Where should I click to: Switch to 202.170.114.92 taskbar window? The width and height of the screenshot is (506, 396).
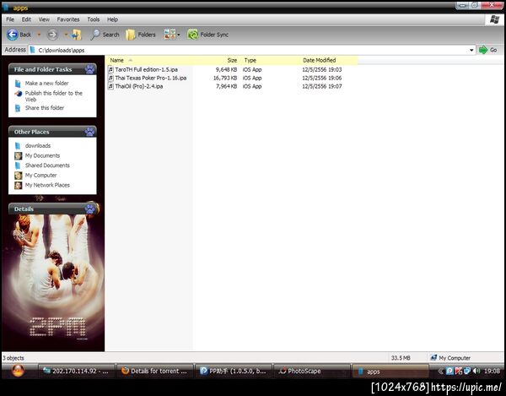coord(77,371)
